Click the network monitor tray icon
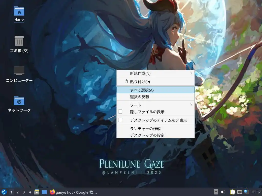This screenshot has width=262, height=196. tap(239, 192)
